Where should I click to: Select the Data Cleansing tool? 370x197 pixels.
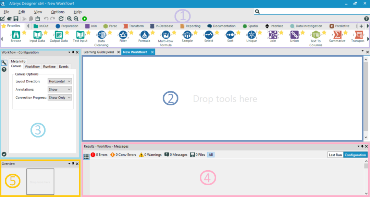[x=101, y=35]
